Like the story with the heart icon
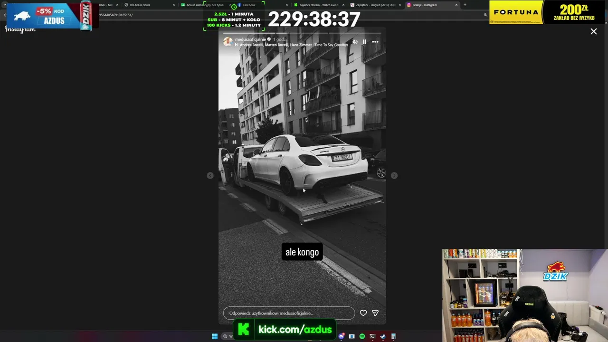 pos(363,313)
